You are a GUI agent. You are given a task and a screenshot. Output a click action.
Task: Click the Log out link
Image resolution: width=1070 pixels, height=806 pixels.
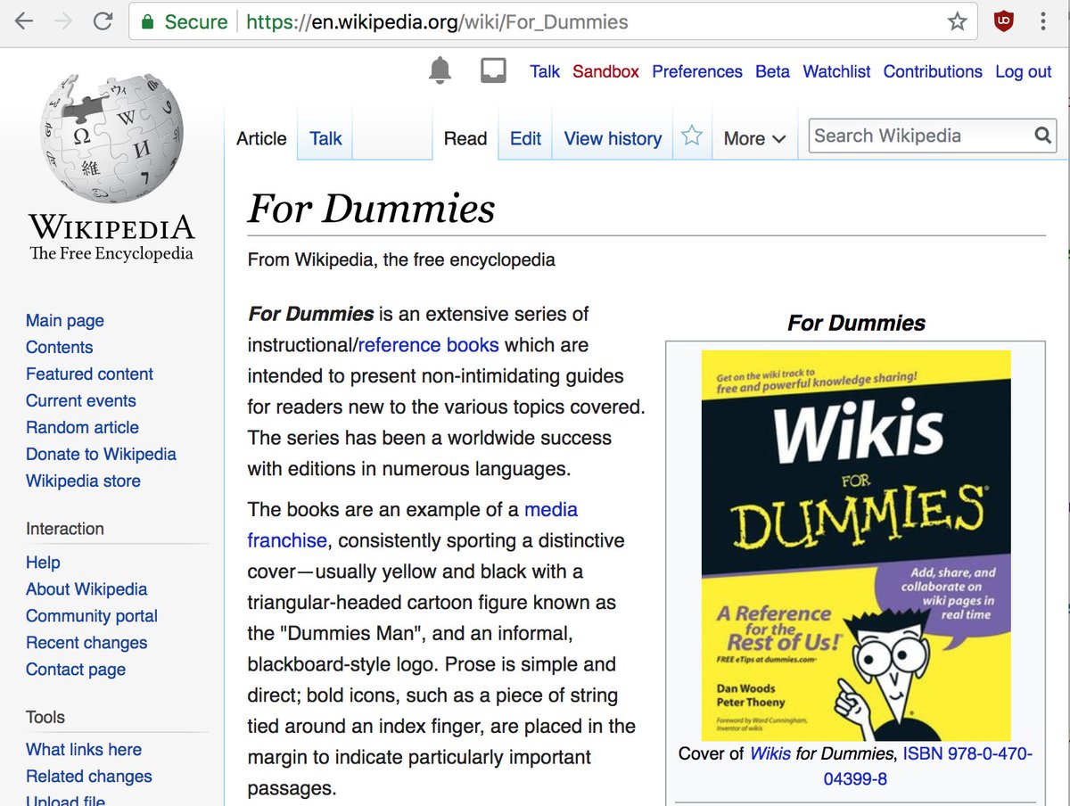coord(1024,71)
